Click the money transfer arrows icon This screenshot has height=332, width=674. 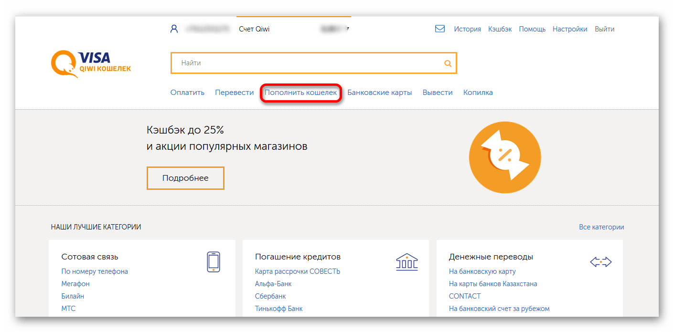[600, 262]
